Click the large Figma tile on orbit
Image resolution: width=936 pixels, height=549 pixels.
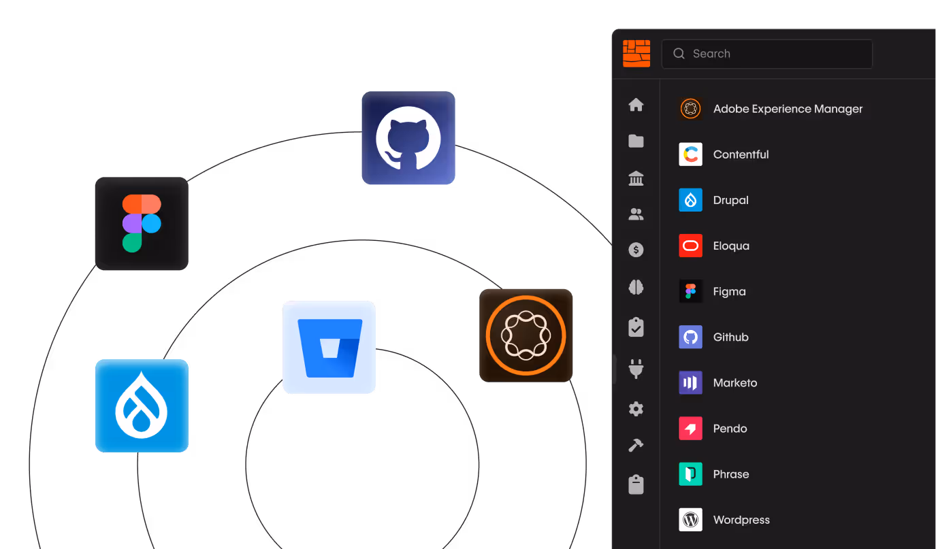click(x=142, y=224)
